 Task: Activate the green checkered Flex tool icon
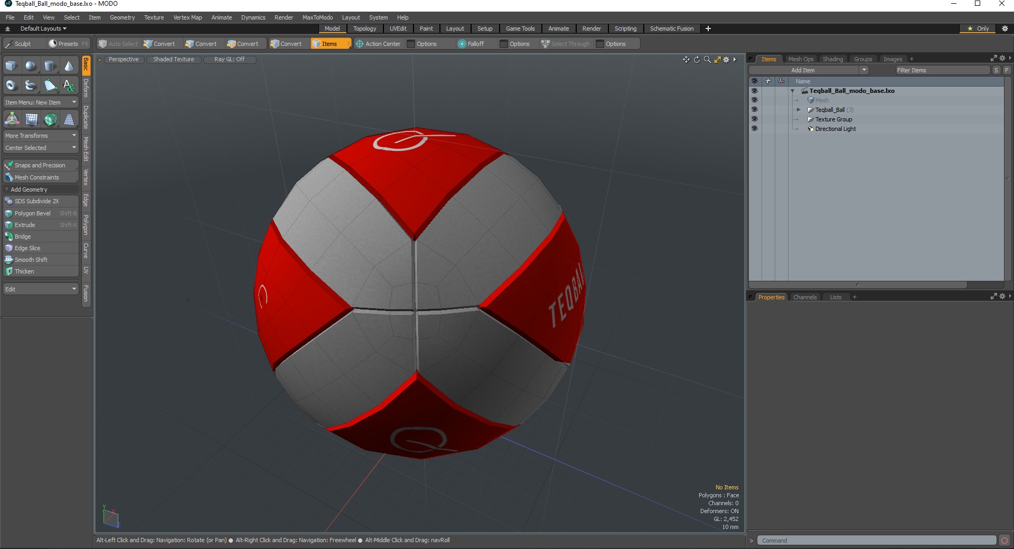point(50,120)
